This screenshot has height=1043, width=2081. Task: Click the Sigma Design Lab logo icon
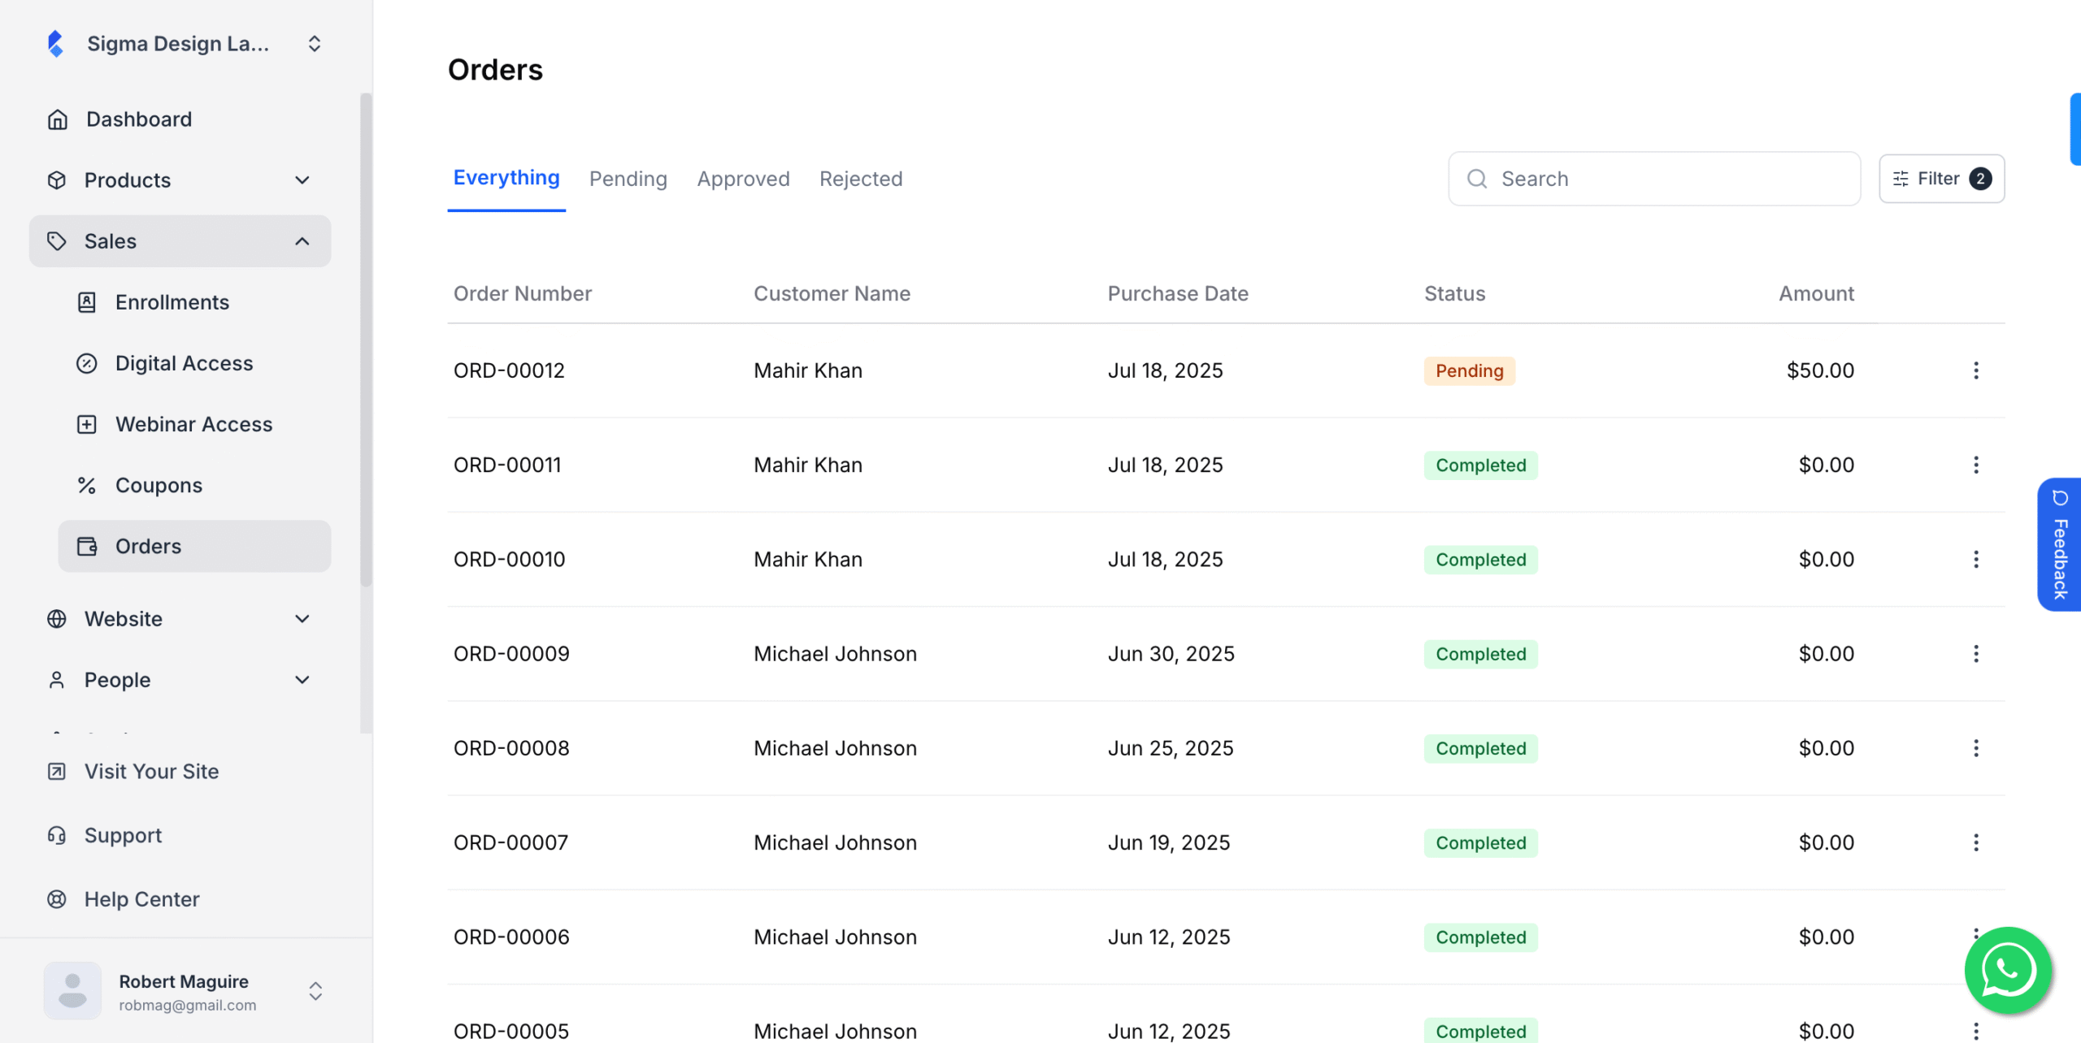point(55,44)
